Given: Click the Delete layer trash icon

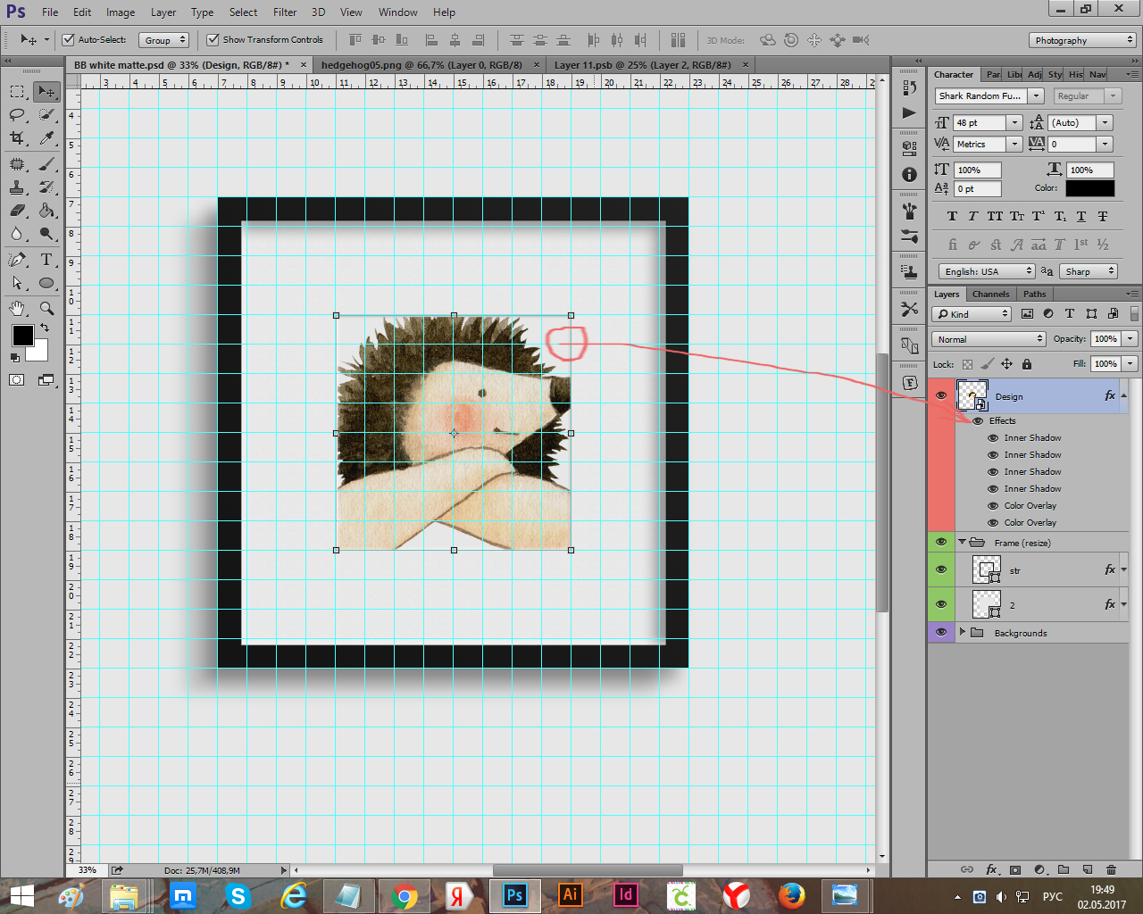Looking at the screenshot, I should (x=1111, y=869).
